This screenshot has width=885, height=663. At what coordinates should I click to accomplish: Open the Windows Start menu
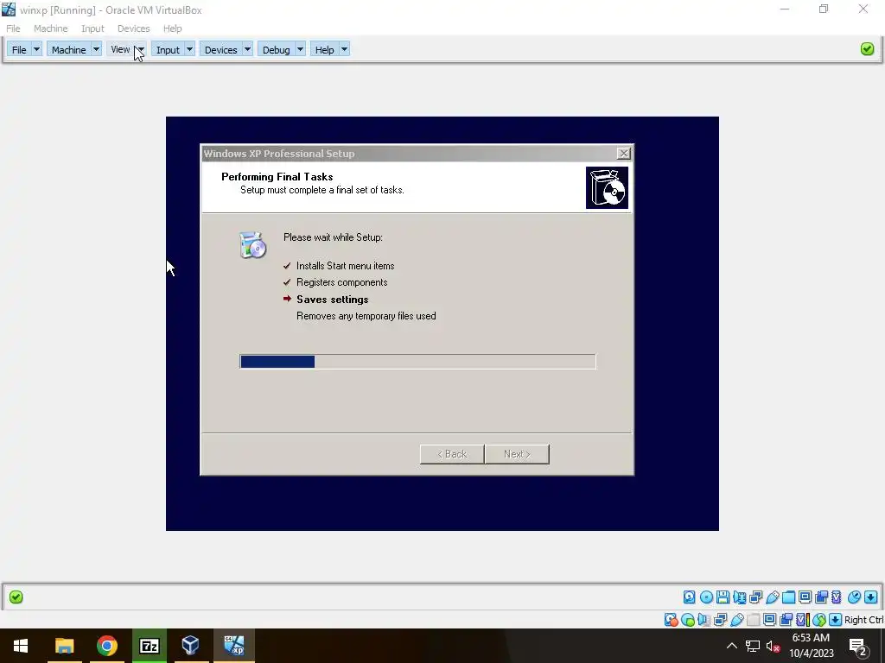click(21, 646)
